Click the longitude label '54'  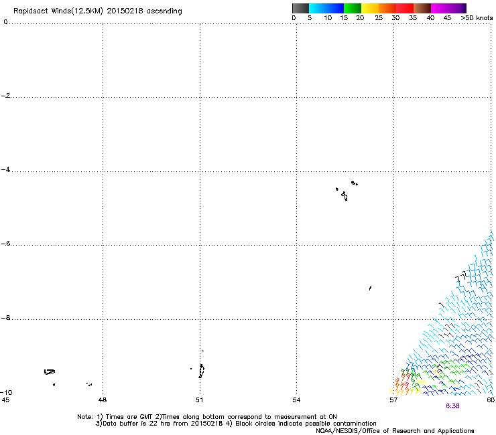(296, 400)
